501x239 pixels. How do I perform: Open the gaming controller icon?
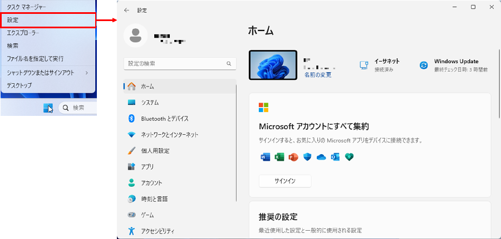click(x=131, y=215)
